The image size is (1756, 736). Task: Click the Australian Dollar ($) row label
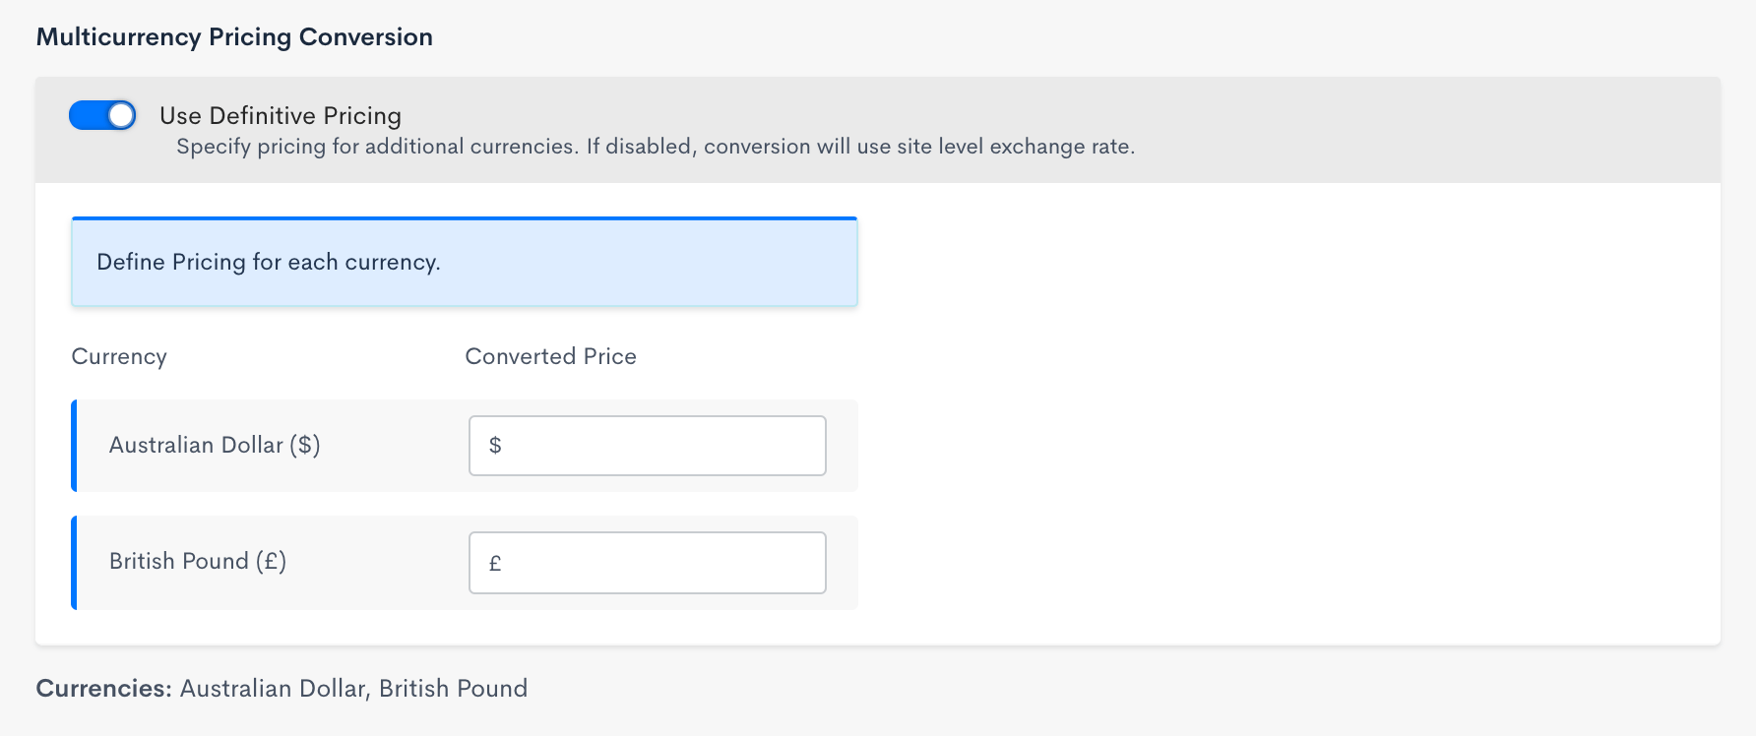click(x=215, y=445)
